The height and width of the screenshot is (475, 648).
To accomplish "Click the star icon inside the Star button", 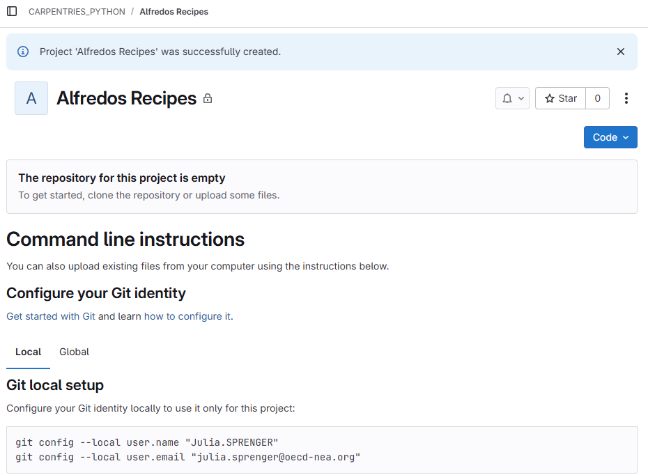I will click(550, 98).
